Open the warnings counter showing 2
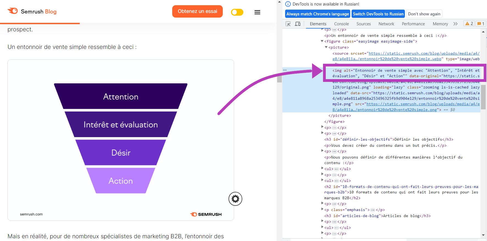This screenshot has width=487, height=241. click(x=469, y=24)
